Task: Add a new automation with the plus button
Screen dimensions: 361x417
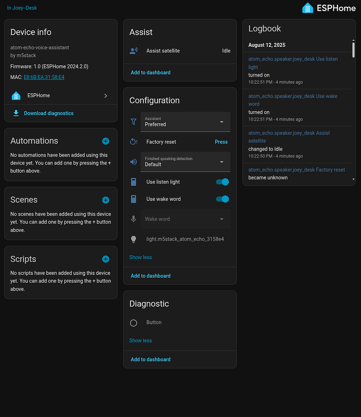Action: [105, 141]
